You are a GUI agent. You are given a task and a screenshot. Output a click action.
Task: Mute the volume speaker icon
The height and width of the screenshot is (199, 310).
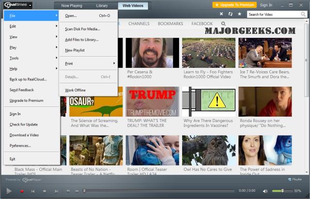[265, 191]
